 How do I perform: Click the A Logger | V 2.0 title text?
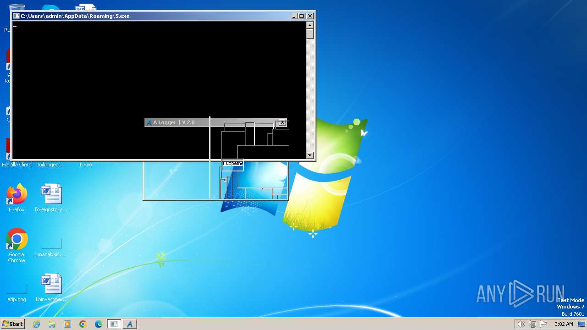pyautogui.click(x=174, y=123)
